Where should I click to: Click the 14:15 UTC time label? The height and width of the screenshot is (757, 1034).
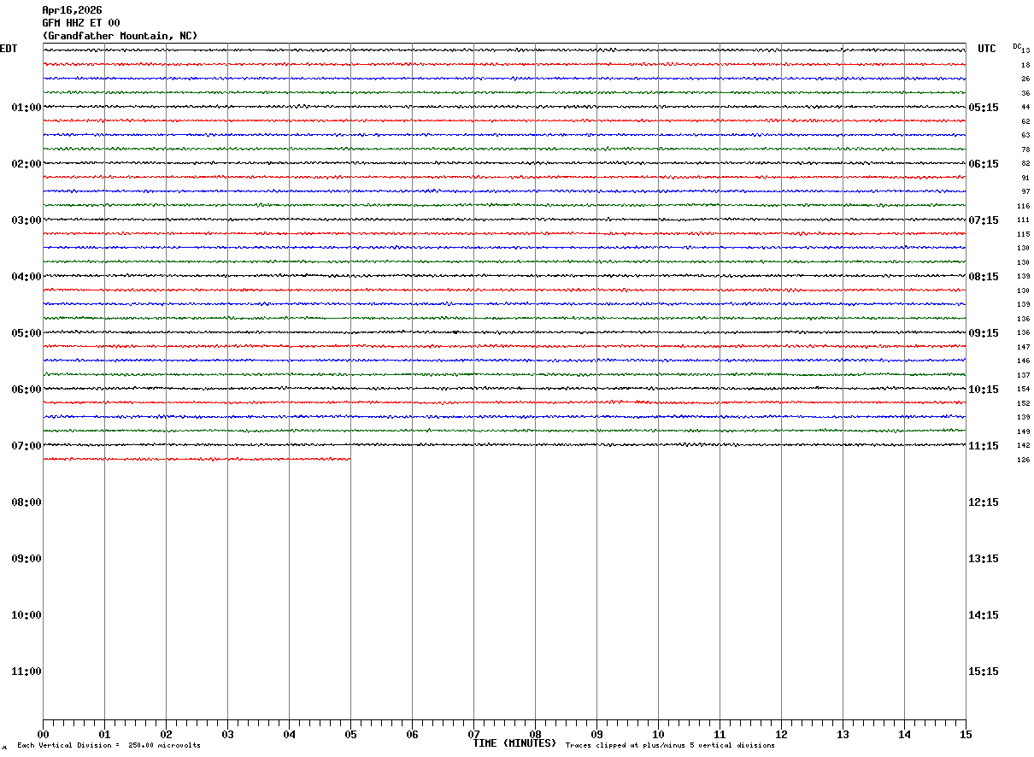click(x=983, y=615)
